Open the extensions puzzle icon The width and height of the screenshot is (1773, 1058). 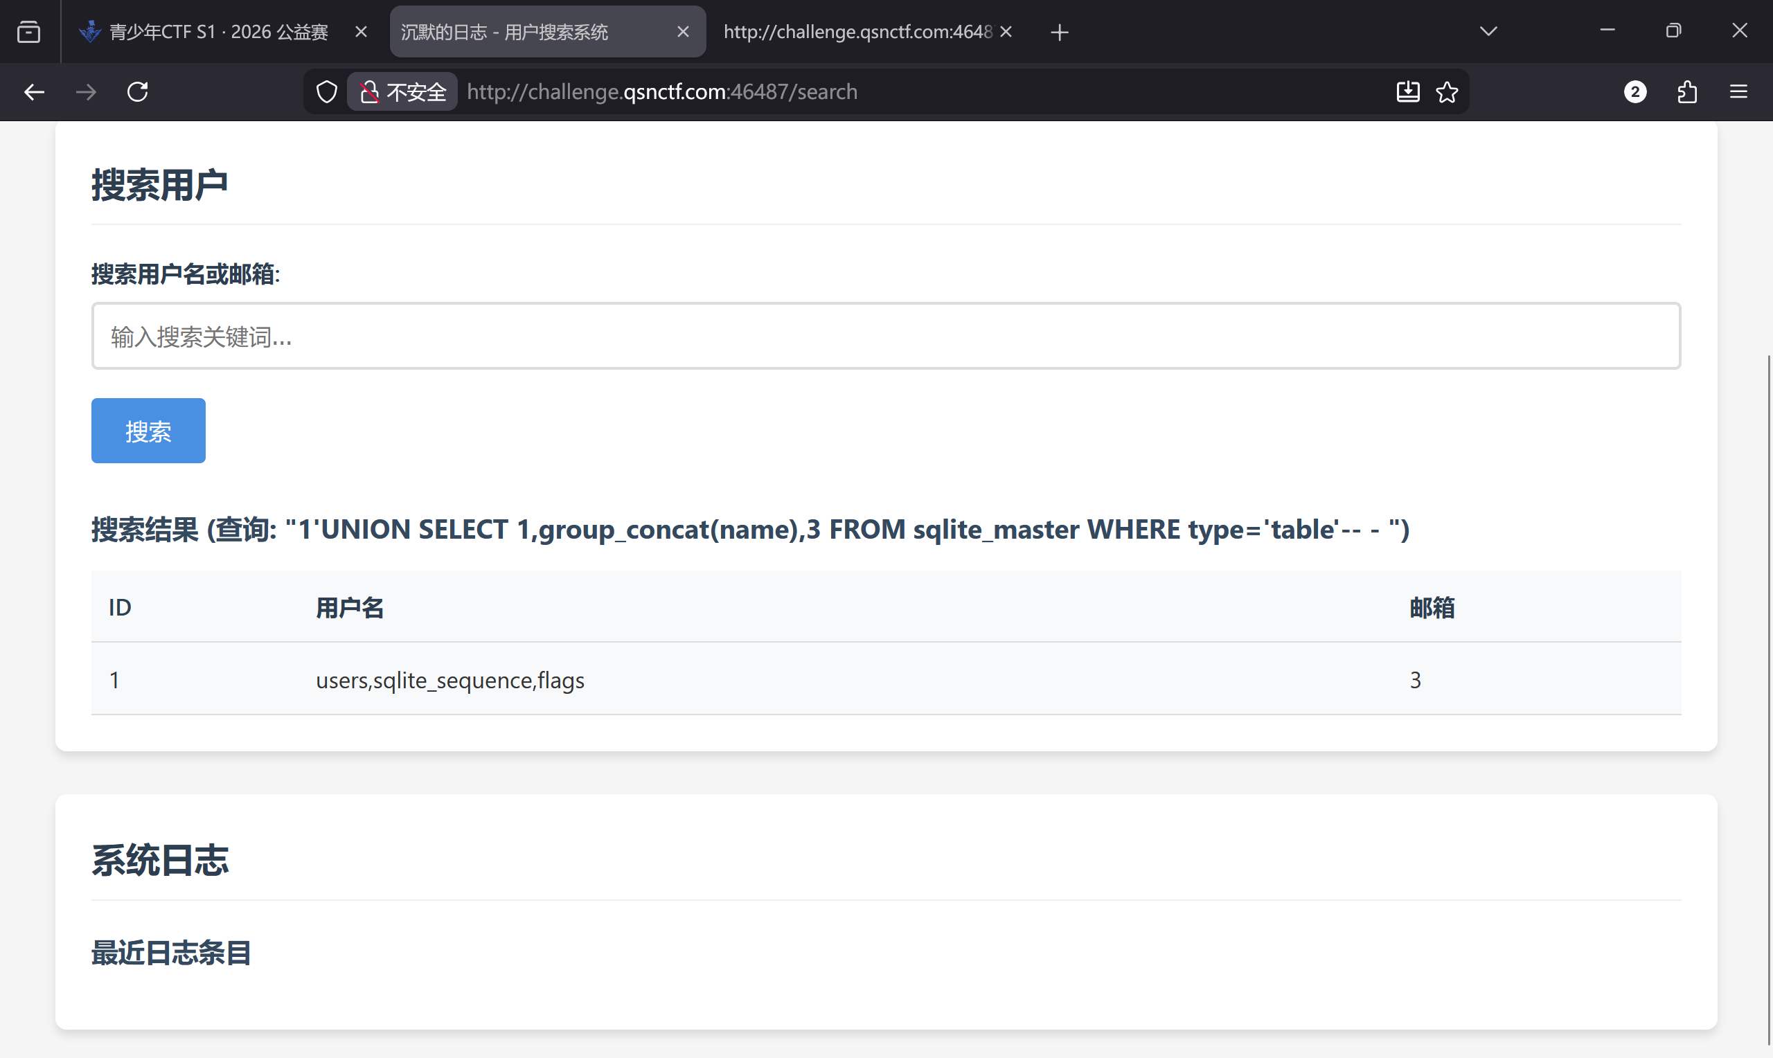click(x=1686, y=92)
